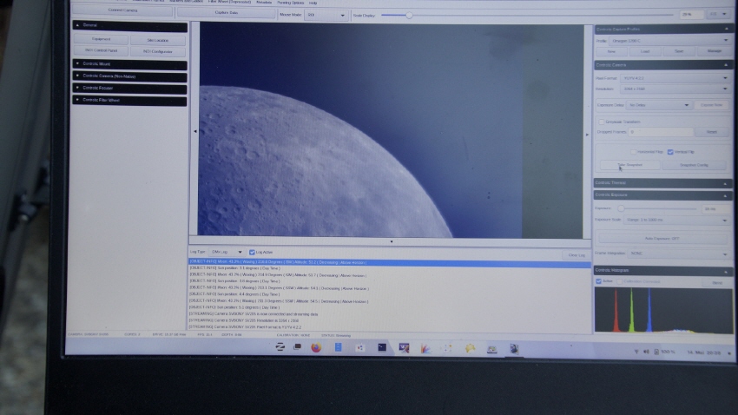Click the Auto Exposure: OFF button
This screenshot has height=415, width=738.
pyautogui.click(x=662, y=239)
